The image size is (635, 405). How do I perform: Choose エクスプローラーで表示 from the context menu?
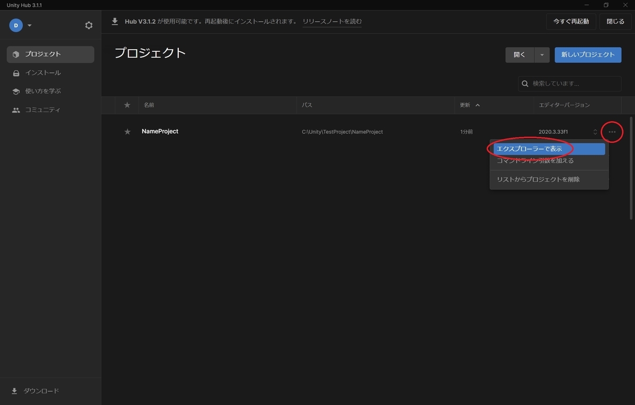point(549,149)
